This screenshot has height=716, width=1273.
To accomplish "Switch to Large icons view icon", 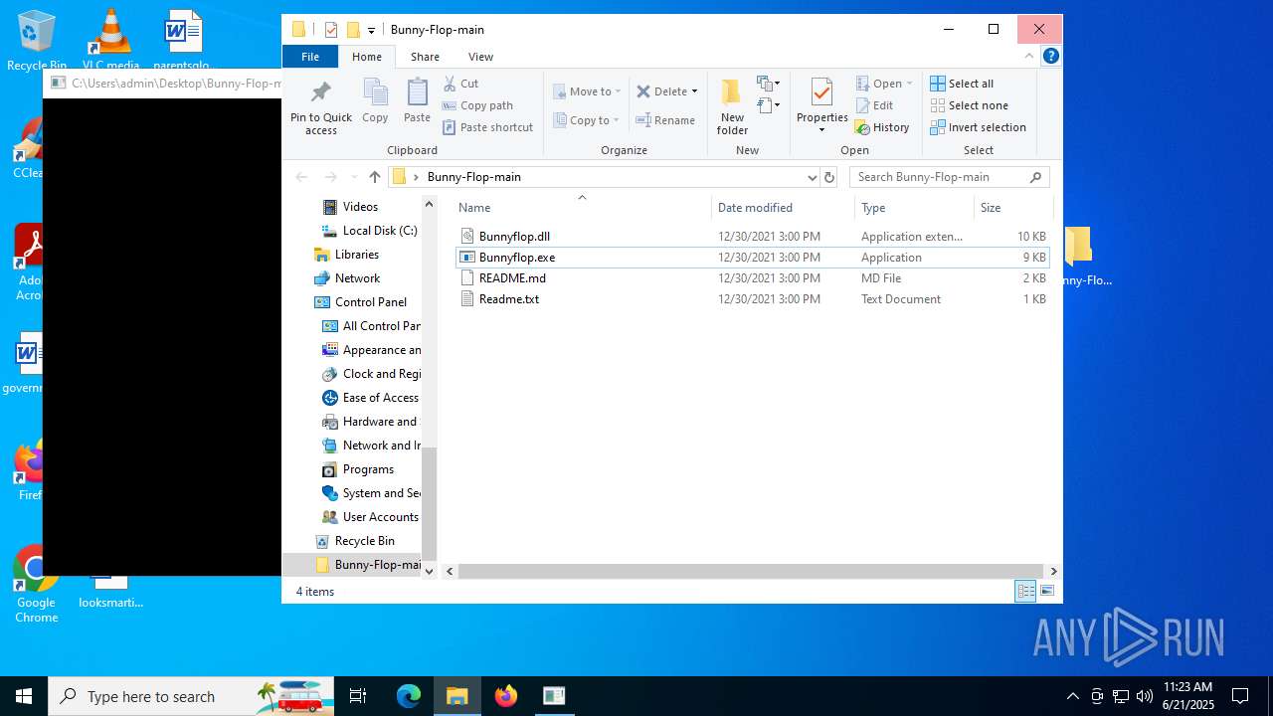I will point(1046,592).
